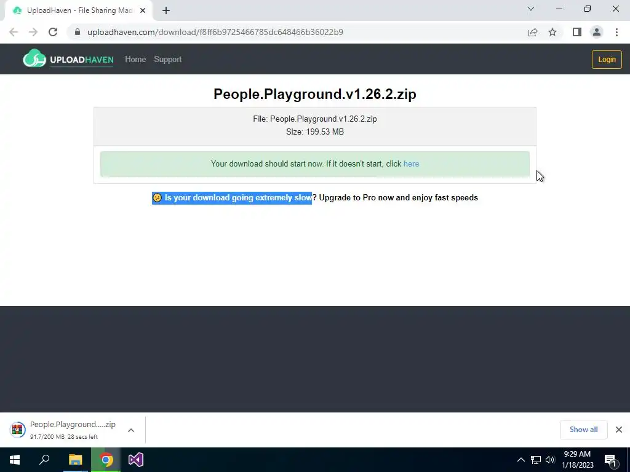Show hidden system tray icons
The width and height of the screenshot is (630, 472).
click(x=520, y=460)
